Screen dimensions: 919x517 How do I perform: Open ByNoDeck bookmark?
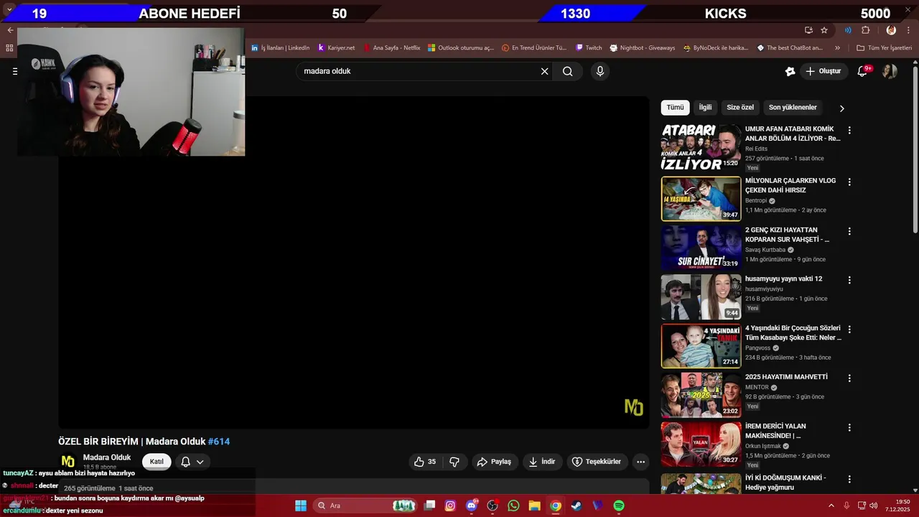tap(715, 48)
